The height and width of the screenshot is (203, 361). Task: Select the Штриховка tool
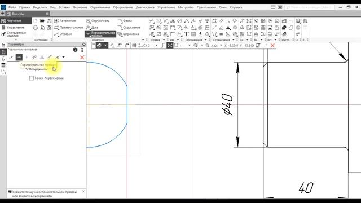point(128,34)
